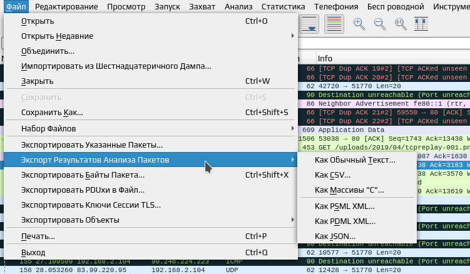
Task: Select Объединить… menu entry
Action: 151,51
